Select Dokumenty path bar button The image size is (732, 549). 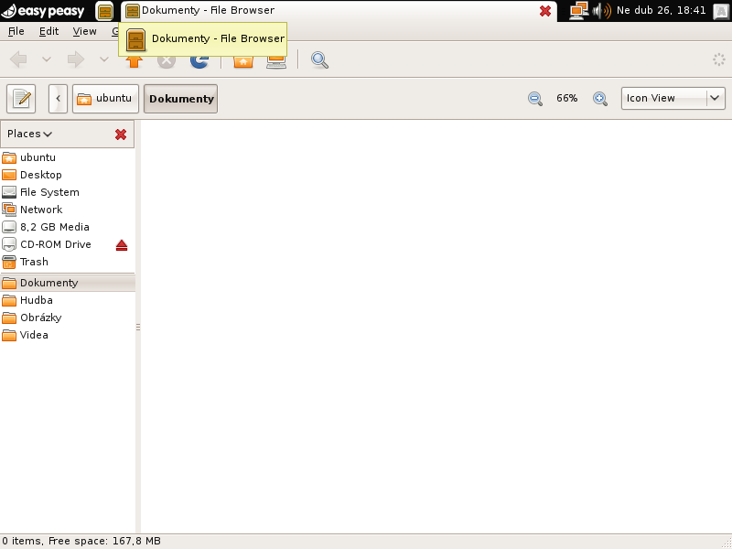(x=180, y=99)
